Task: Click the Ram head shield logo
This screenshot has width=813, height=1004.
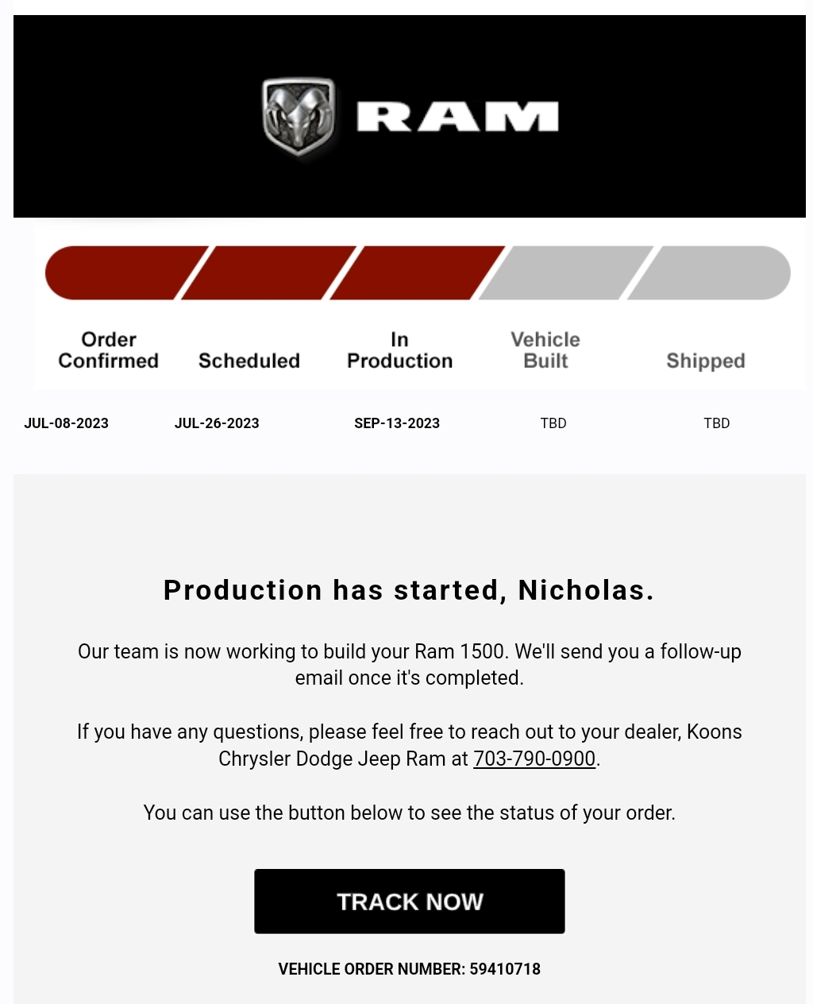Action: point(299,117)
